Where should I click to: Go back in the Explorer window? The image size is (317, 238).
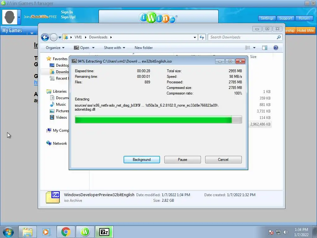[45, 37]
